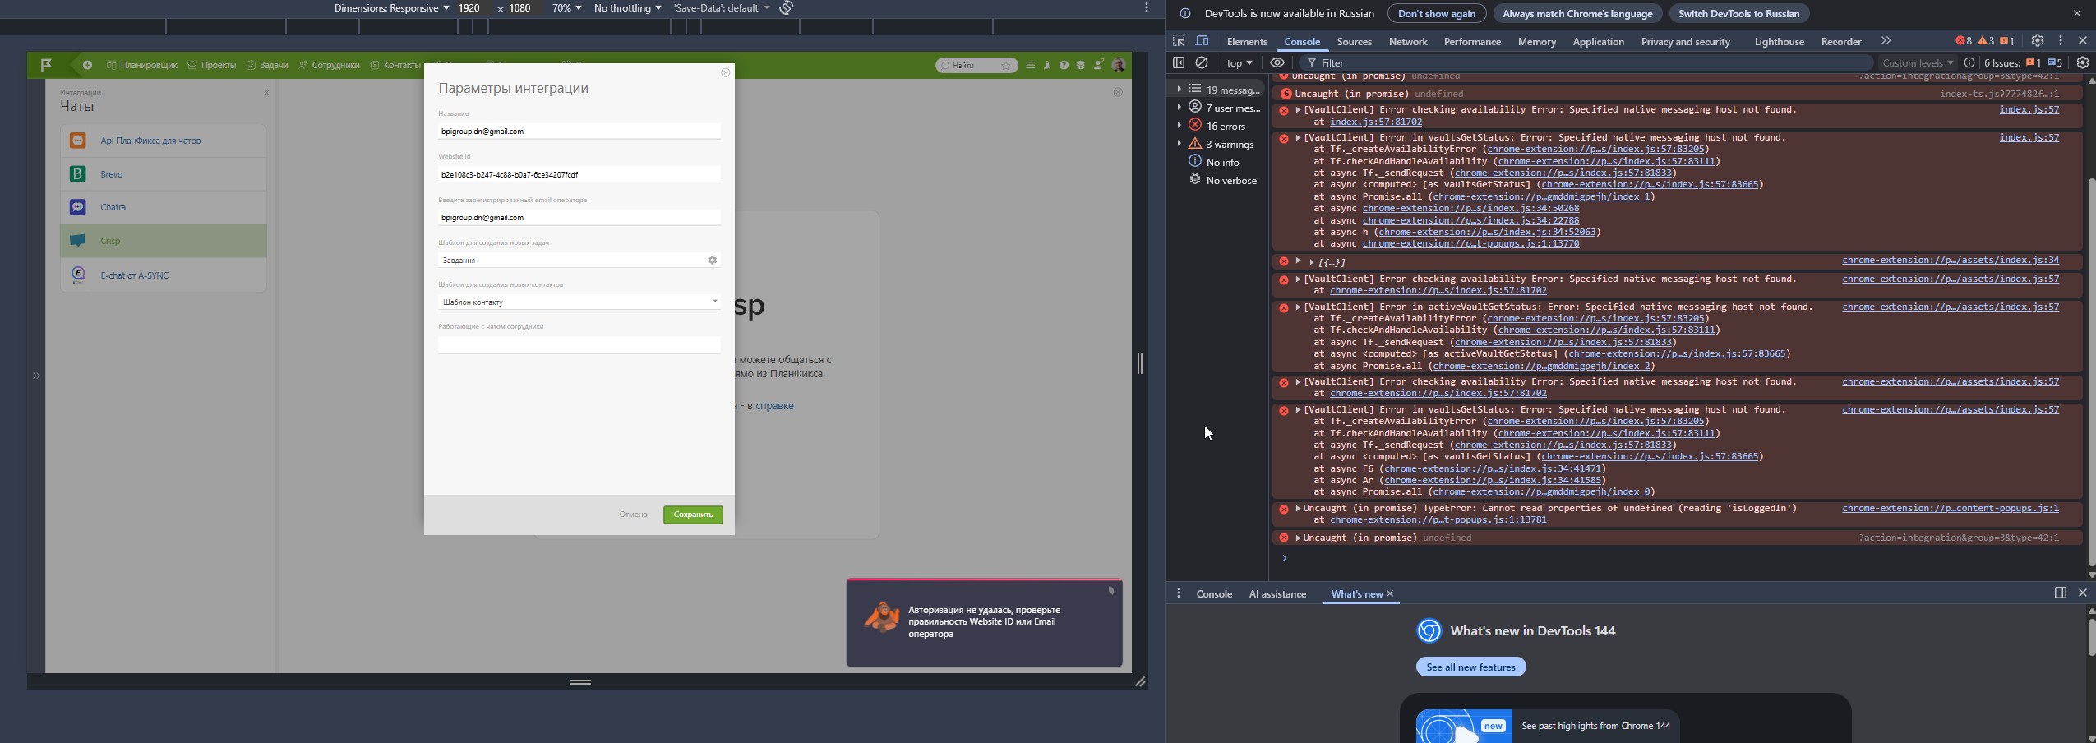Expand the 19 messages group
2096x743 pixels.
[x=1179, y=90]
